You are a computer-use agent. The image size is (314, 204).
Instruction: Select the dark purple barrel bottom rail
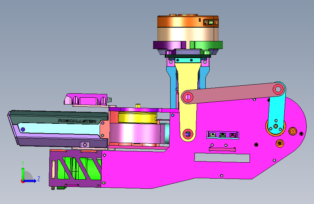coord(63,142)
